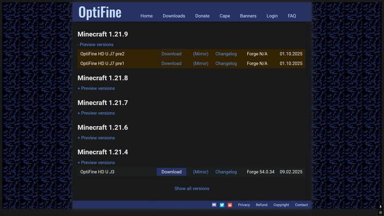This screenshot has width=384, height=216.
Task: Show preview versions for Minecraft 1.21.4
Action: [96, 162]
